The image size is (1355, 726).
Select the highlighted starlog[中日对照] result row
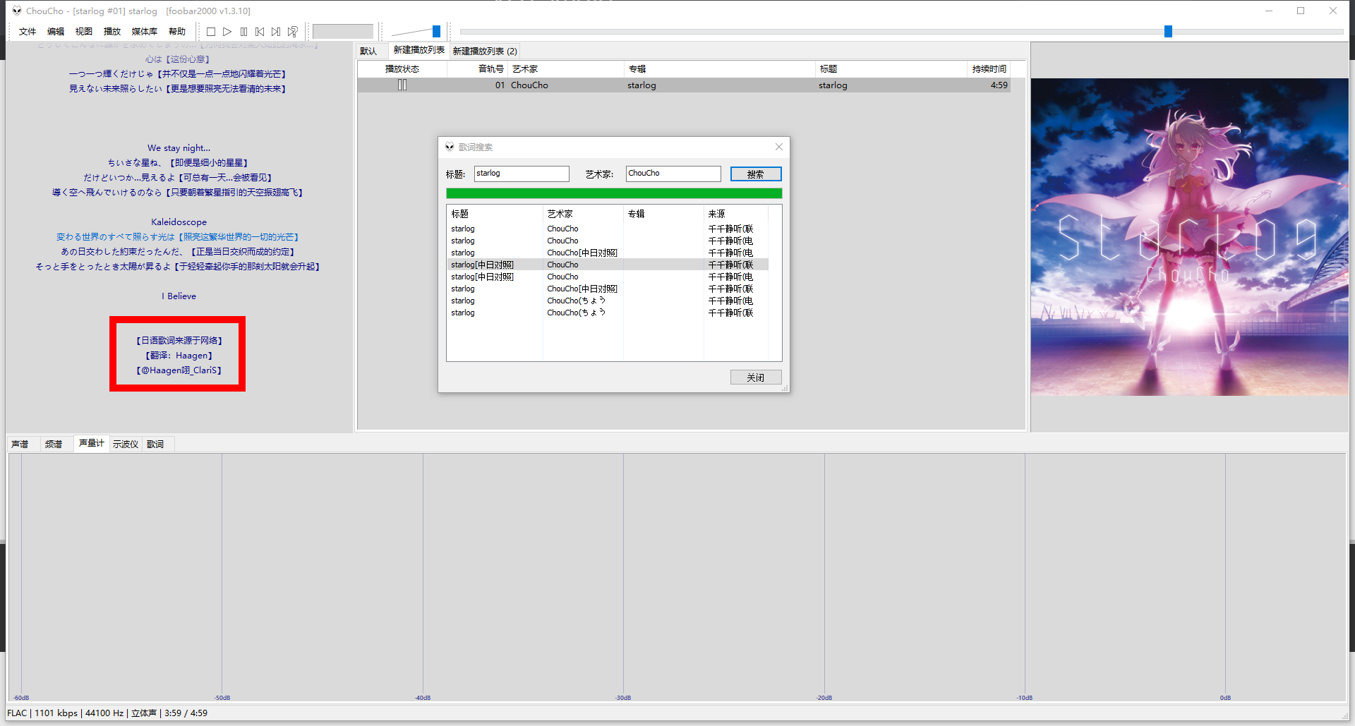[608, 265]
